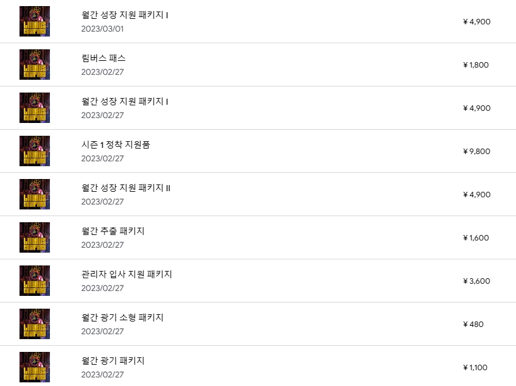Open the 시즌 1 정착 지원품 entry

(115, 145)
